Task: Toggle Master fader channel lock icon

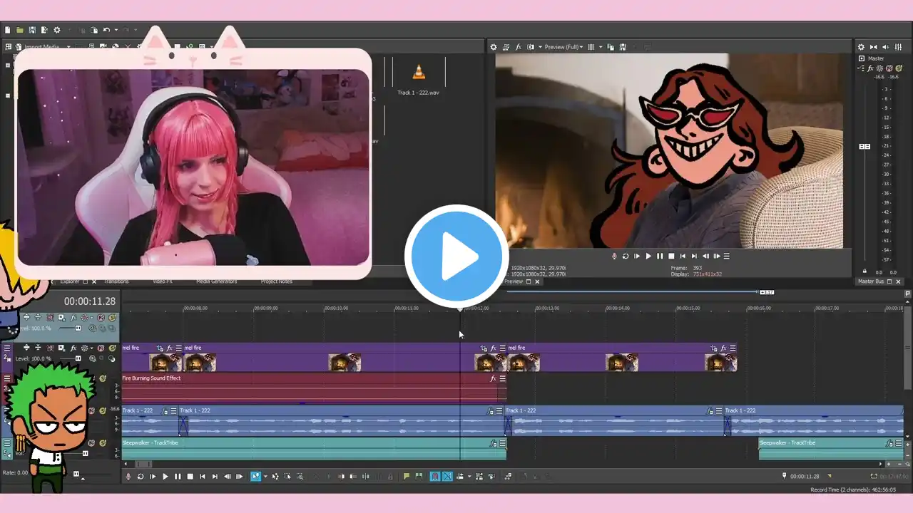Action: (x=864, y=271)
